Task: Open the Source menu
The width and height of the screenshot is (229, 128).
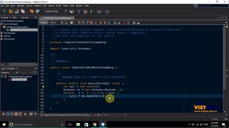Action: [29, 6]
